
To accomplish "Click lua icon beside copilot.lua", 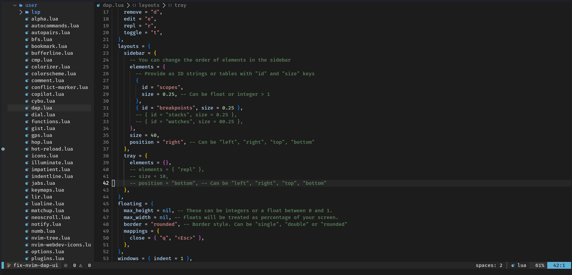I will 27,94.
